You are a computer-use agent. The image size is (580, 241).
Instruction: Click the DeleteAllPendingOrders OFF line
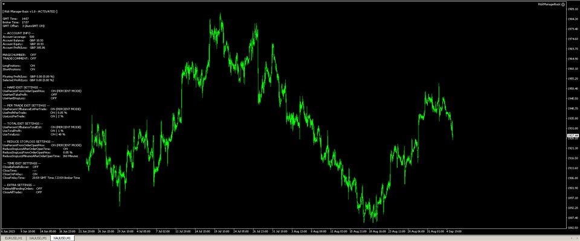22,189
